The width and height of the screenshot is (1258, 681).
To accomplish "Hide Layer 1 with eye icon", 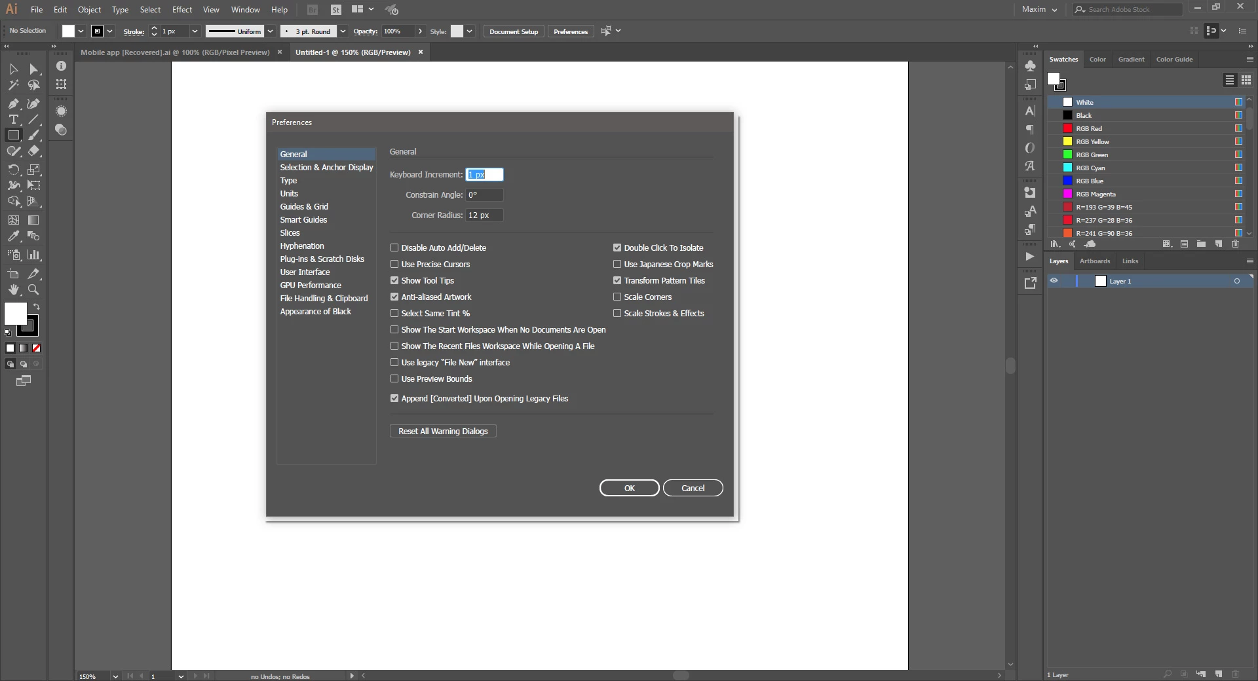I will [1054, 281].
